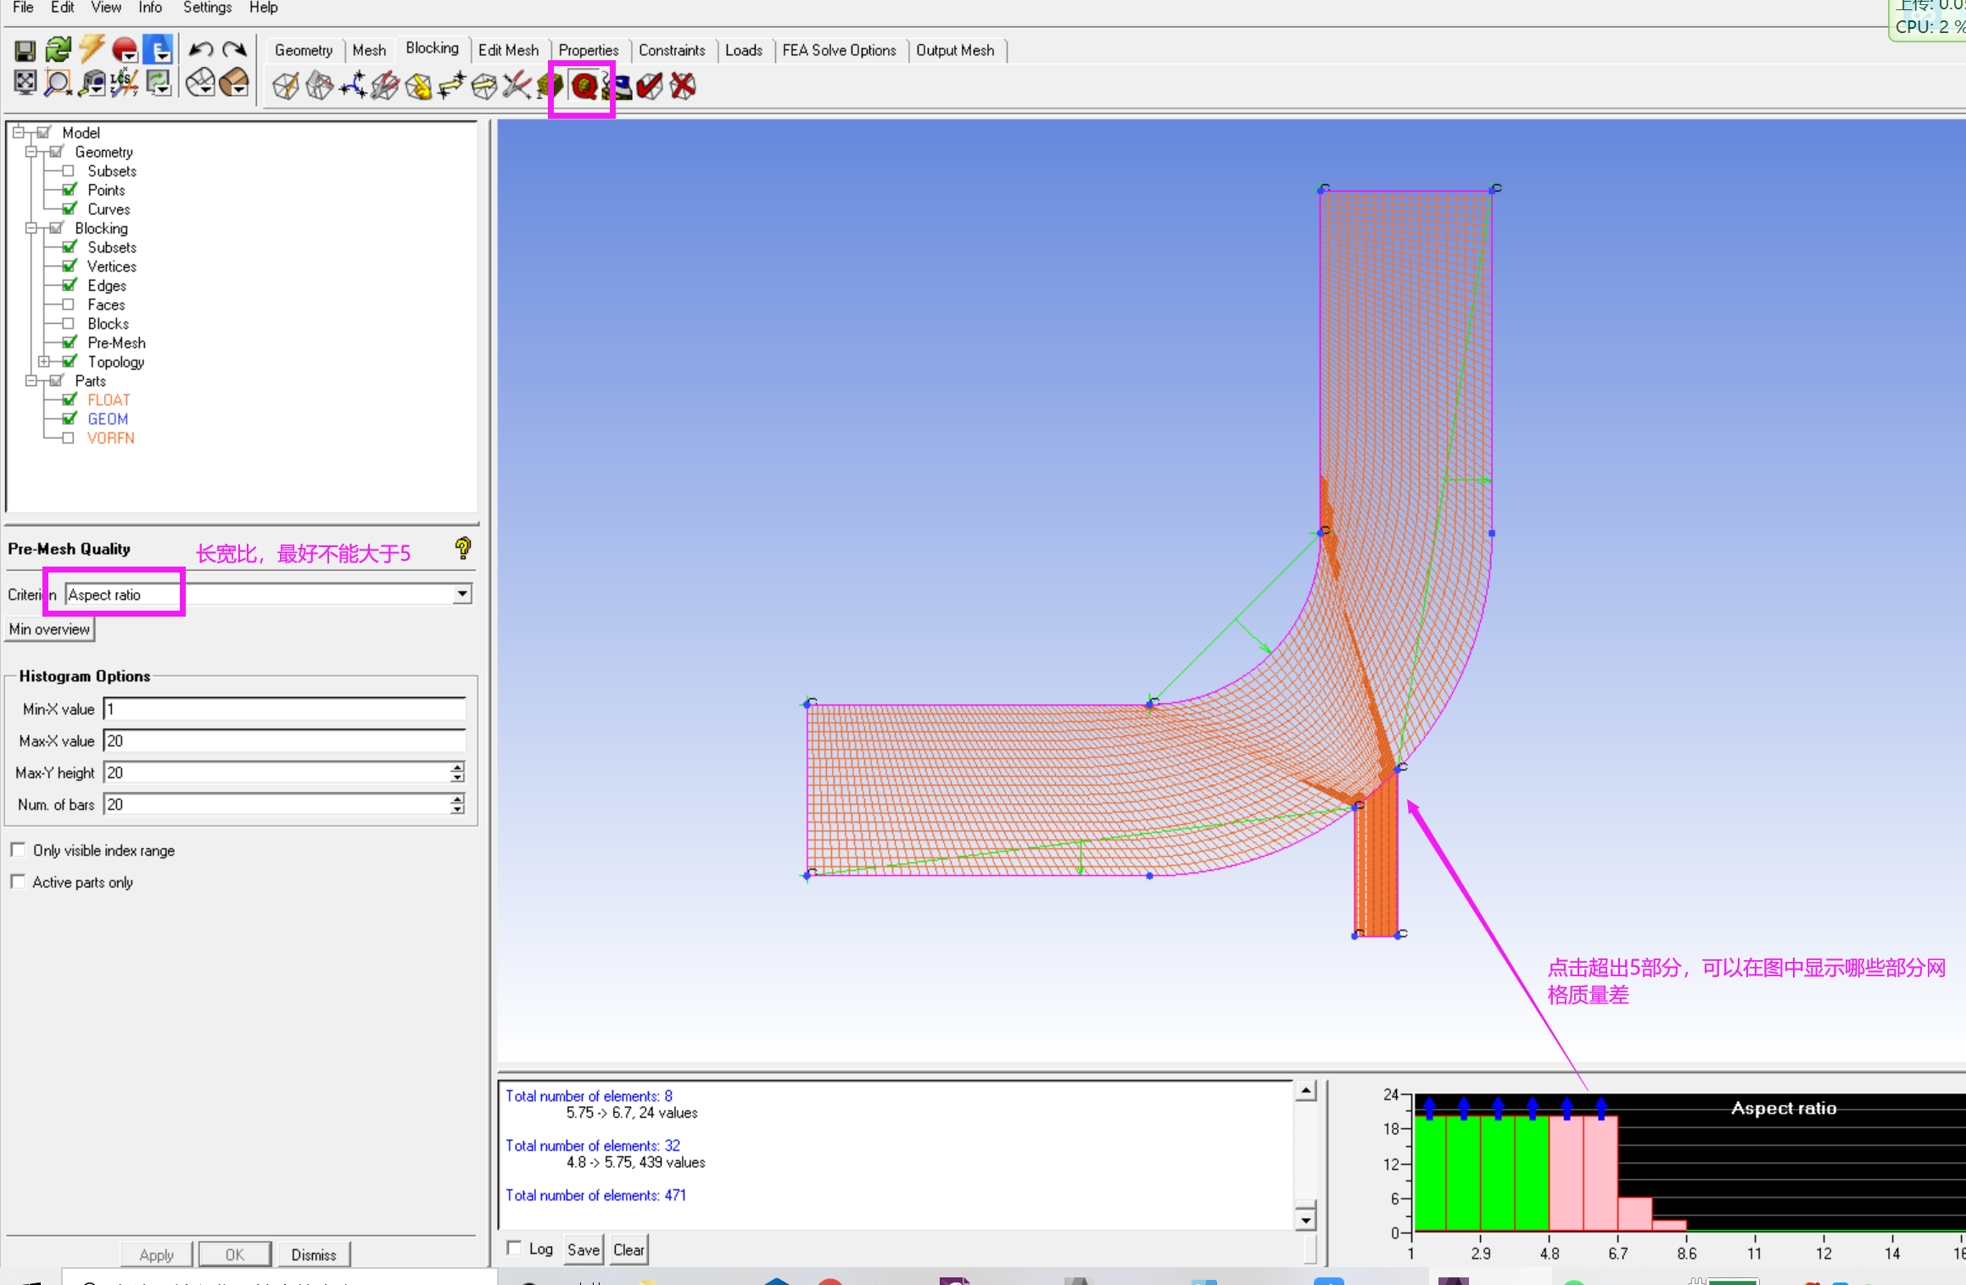Screen dimensions: 1966x1285
Task: Check the VORFN part checkbox
Action: pyautogui.click(x=69, y=438)
